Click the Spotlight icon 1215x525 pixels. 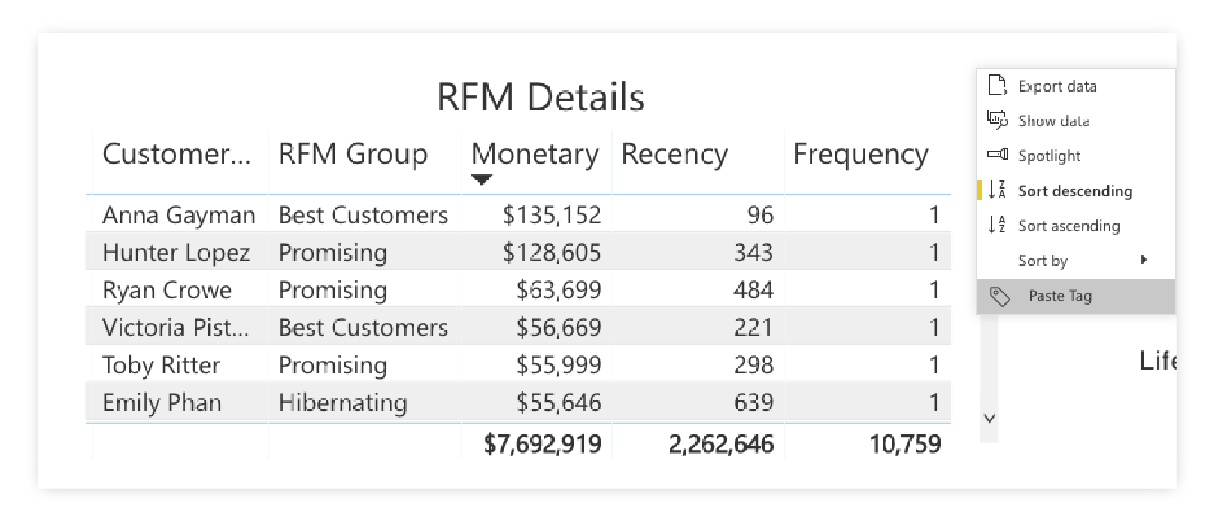point(998,155)
